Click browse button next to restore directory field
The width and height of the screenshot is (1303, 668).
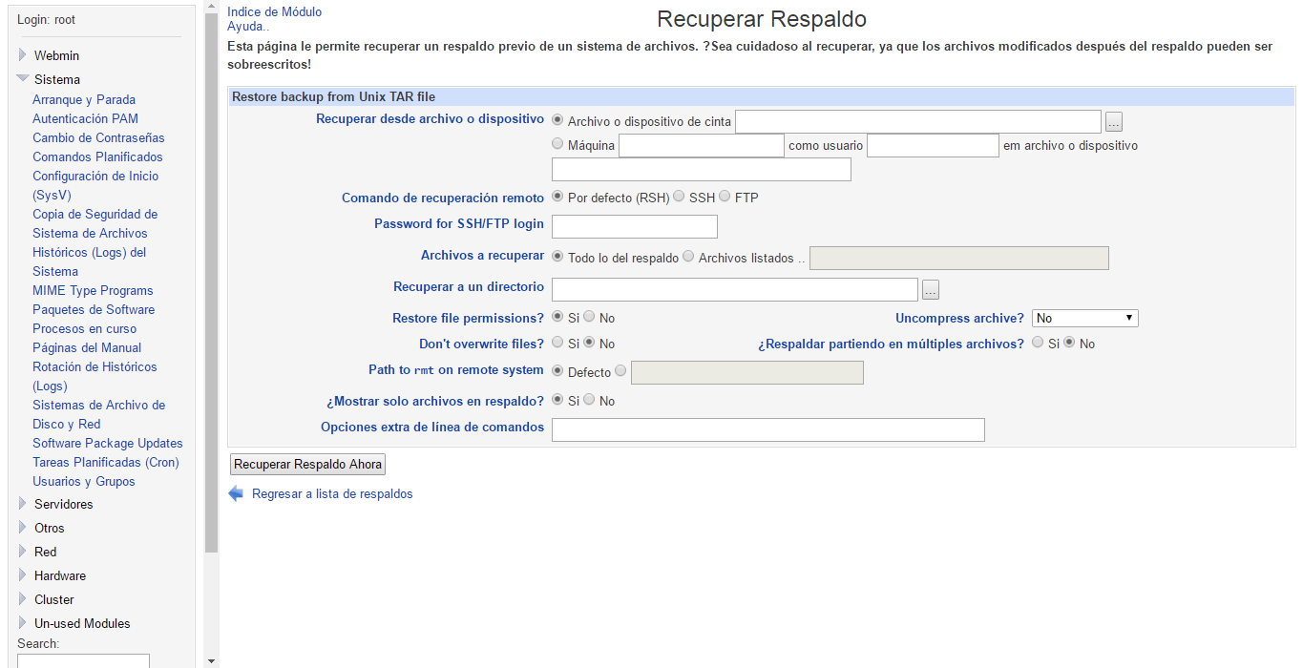click(x=931, y=290)
